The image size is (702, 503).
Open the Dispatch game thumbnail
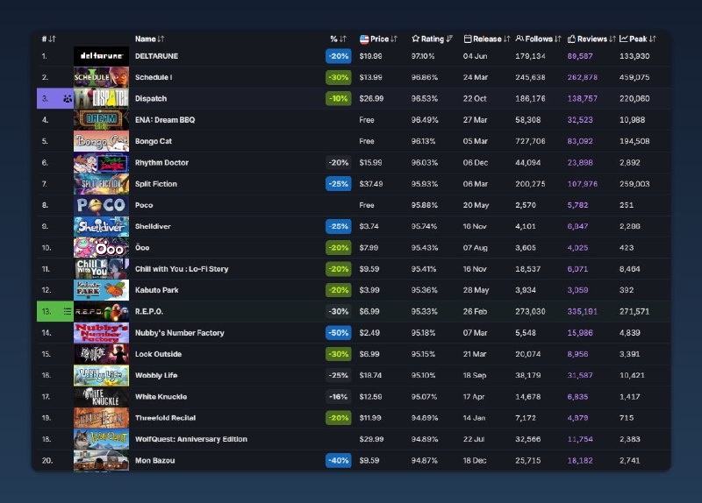(x=101, y=98)
